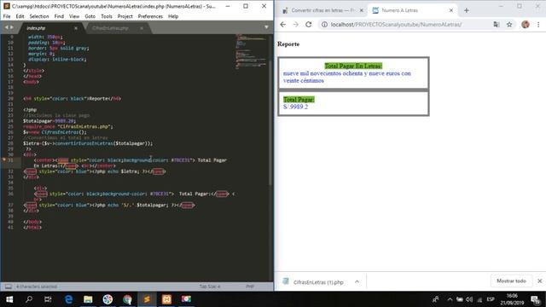Open the Help menu

click(x=173, y=16)
